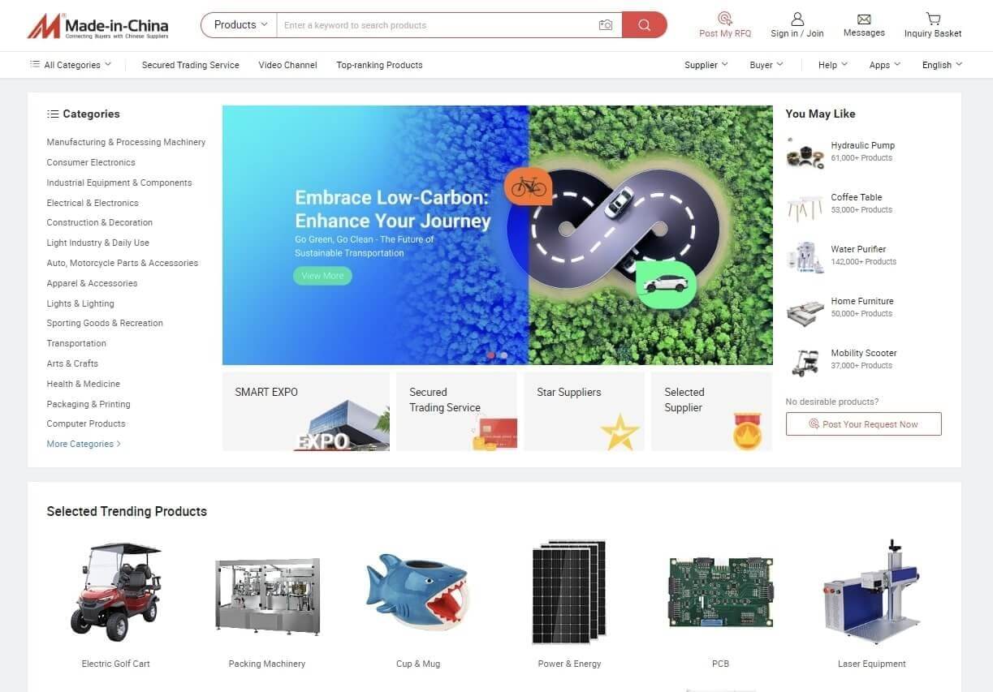The image size is (993, 692).
Task: Open Arts & Crafts category
Action: pos(72,363)
